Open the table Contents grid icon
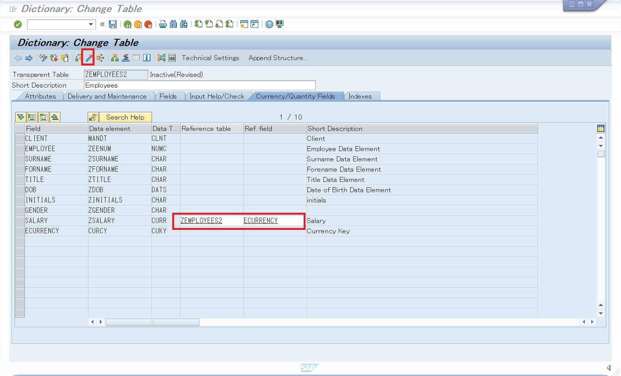 pos(172,58)
